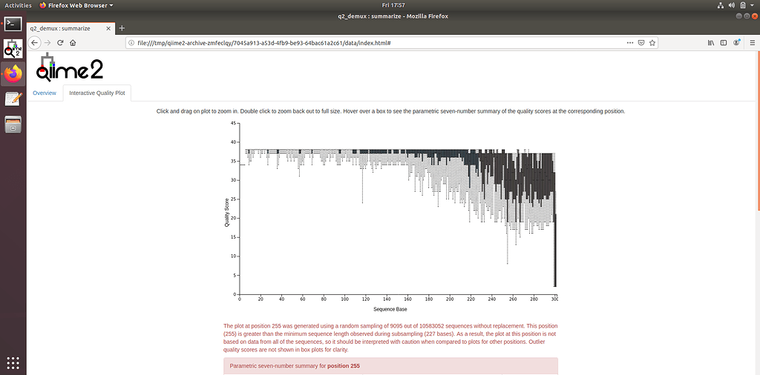Open the QIIME 2 app in dock

13,49
